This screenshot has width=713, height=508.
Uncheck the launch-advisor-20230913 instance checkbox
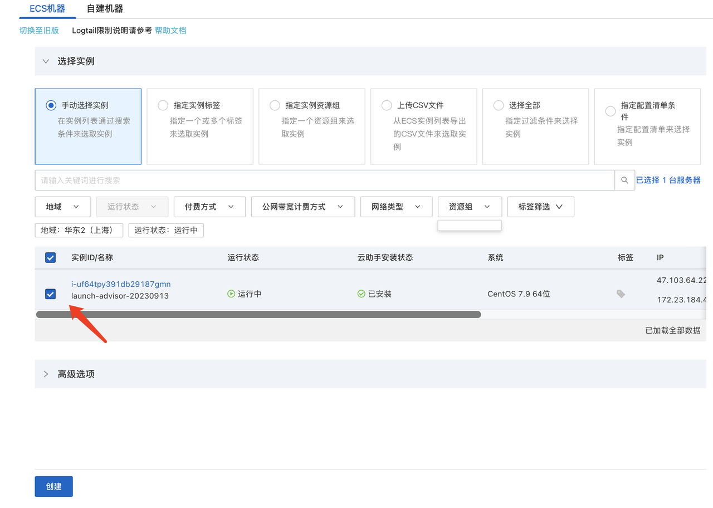pyautogui.click(x=50, y=294)
